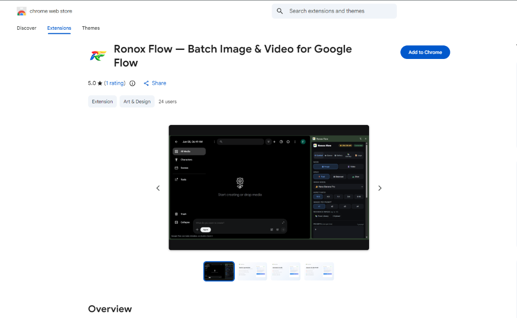
Task: Show previous screenshot with left chevron
Action: tap(158, 188)
